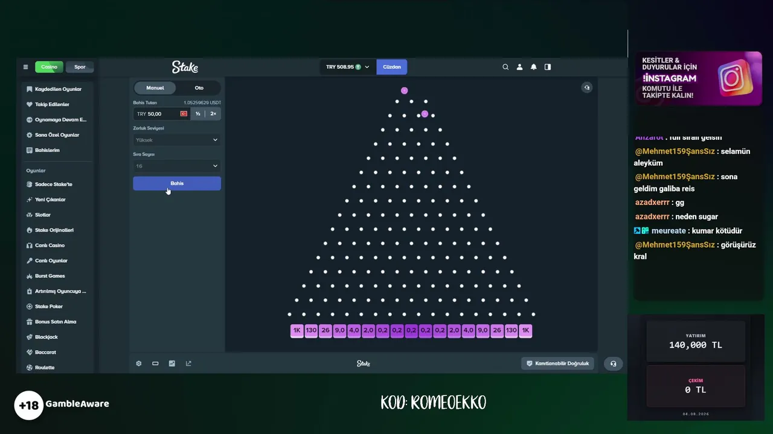Open game settings gear below Plinko board
This screenshot has height=434, width=773.
(x=139, y=363)
